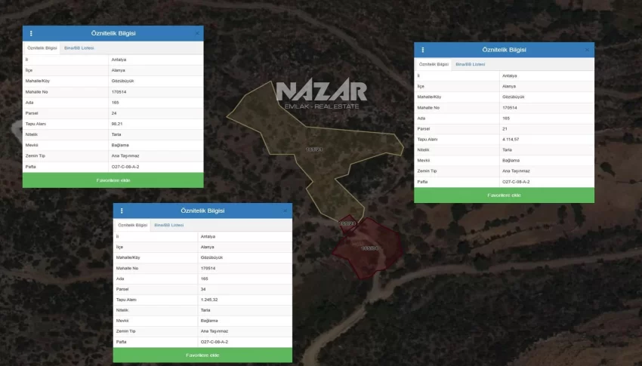642x366 pixels.
Task: Click Pafta value in parcel 34 panel
Action: [215, 342]
